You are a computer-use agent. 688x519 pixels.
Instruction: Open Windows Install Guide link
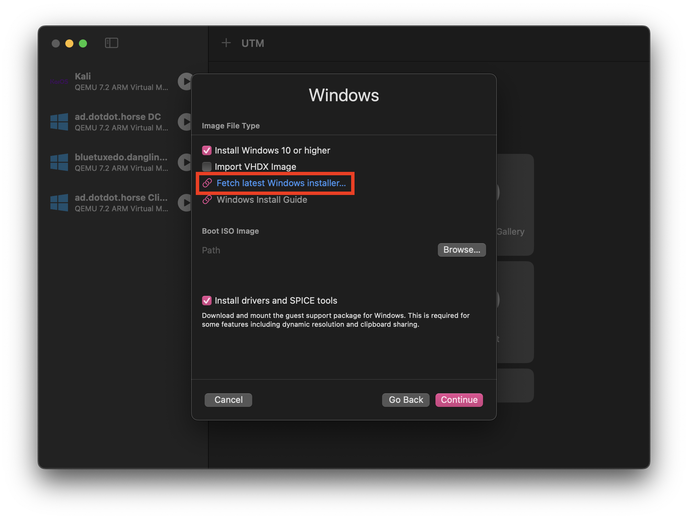coord(262,200)
